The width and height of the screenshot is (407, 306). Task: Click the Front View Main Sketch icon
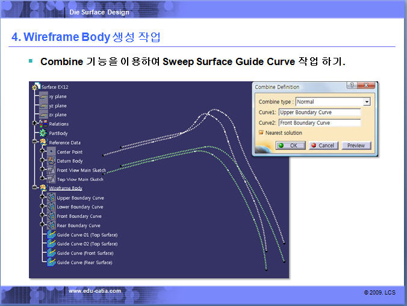point(51,170)
